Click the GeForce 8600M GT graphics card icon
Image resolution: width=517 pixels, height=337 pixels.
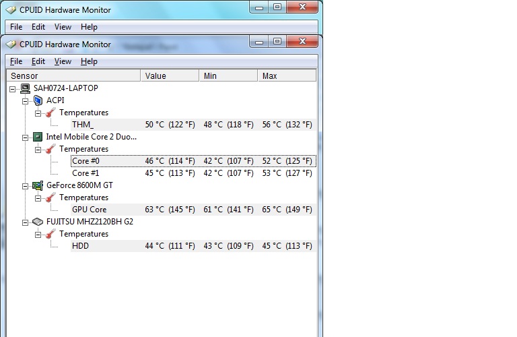[x=38, y=185]
